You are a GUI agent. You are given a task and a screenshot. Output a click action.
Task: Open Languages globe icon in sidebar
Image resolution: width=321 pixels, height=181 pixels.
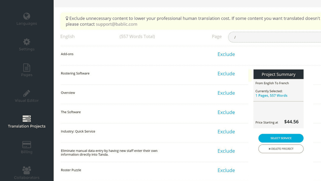(27, 16)
